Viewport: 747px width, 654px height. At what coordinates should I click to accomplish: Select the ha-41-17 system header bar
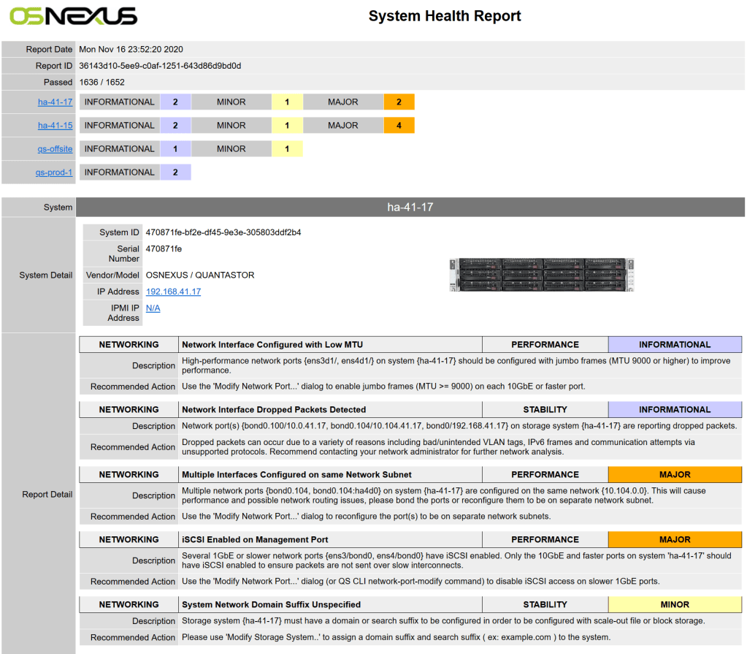410,208
